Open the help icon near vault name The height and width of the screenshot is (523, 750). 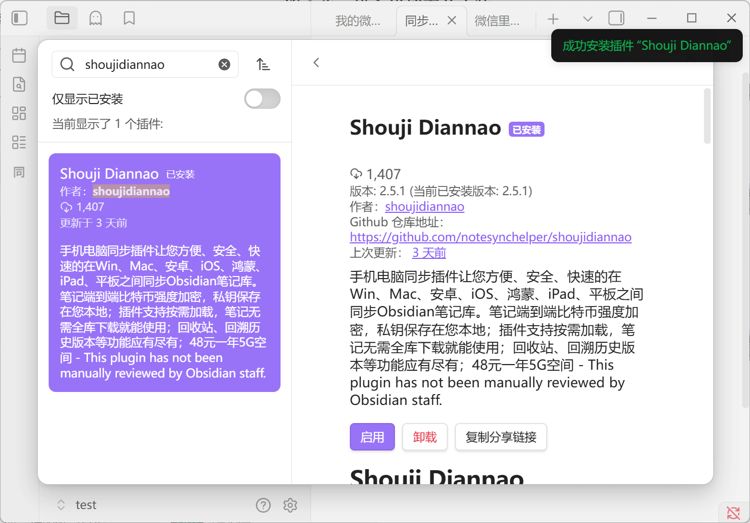(263, 505)
